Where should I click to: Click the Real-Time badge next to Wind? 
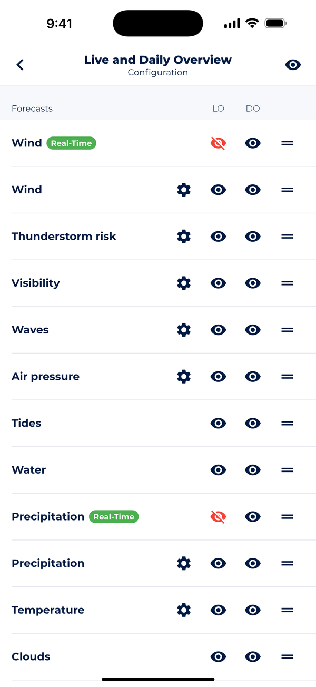71,143
